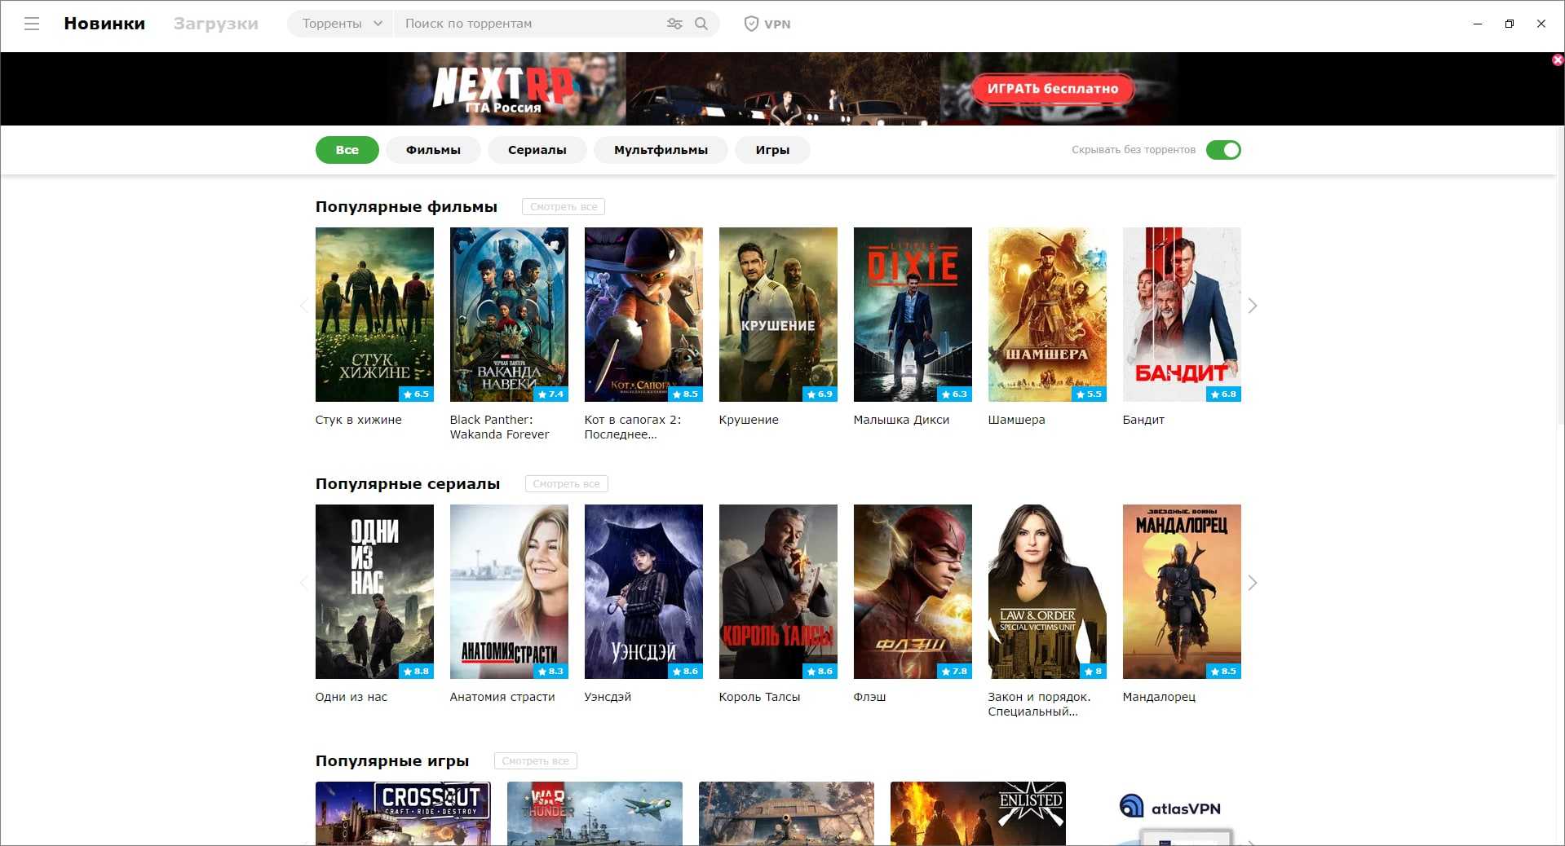Switch to the Загрузки tab
1565x846 pixels.
(x=215, y=24)
